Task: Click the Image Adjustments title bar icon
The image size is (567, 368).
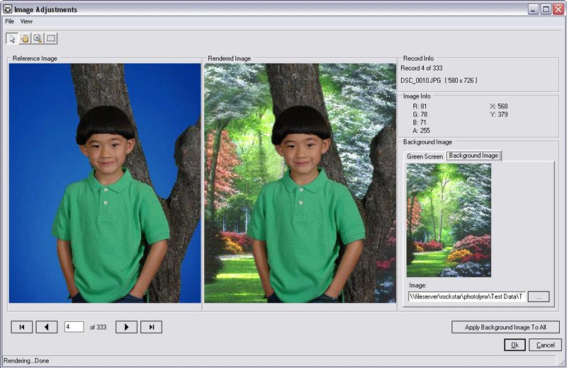Action: pyautogui.click(x=7, y=9)
